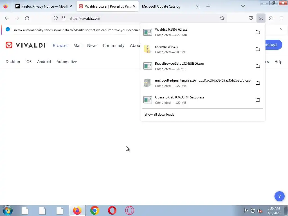Go to Desktop sub-navigation link
The height and width of the screenshot is (216, 288).
coord(13,62)
